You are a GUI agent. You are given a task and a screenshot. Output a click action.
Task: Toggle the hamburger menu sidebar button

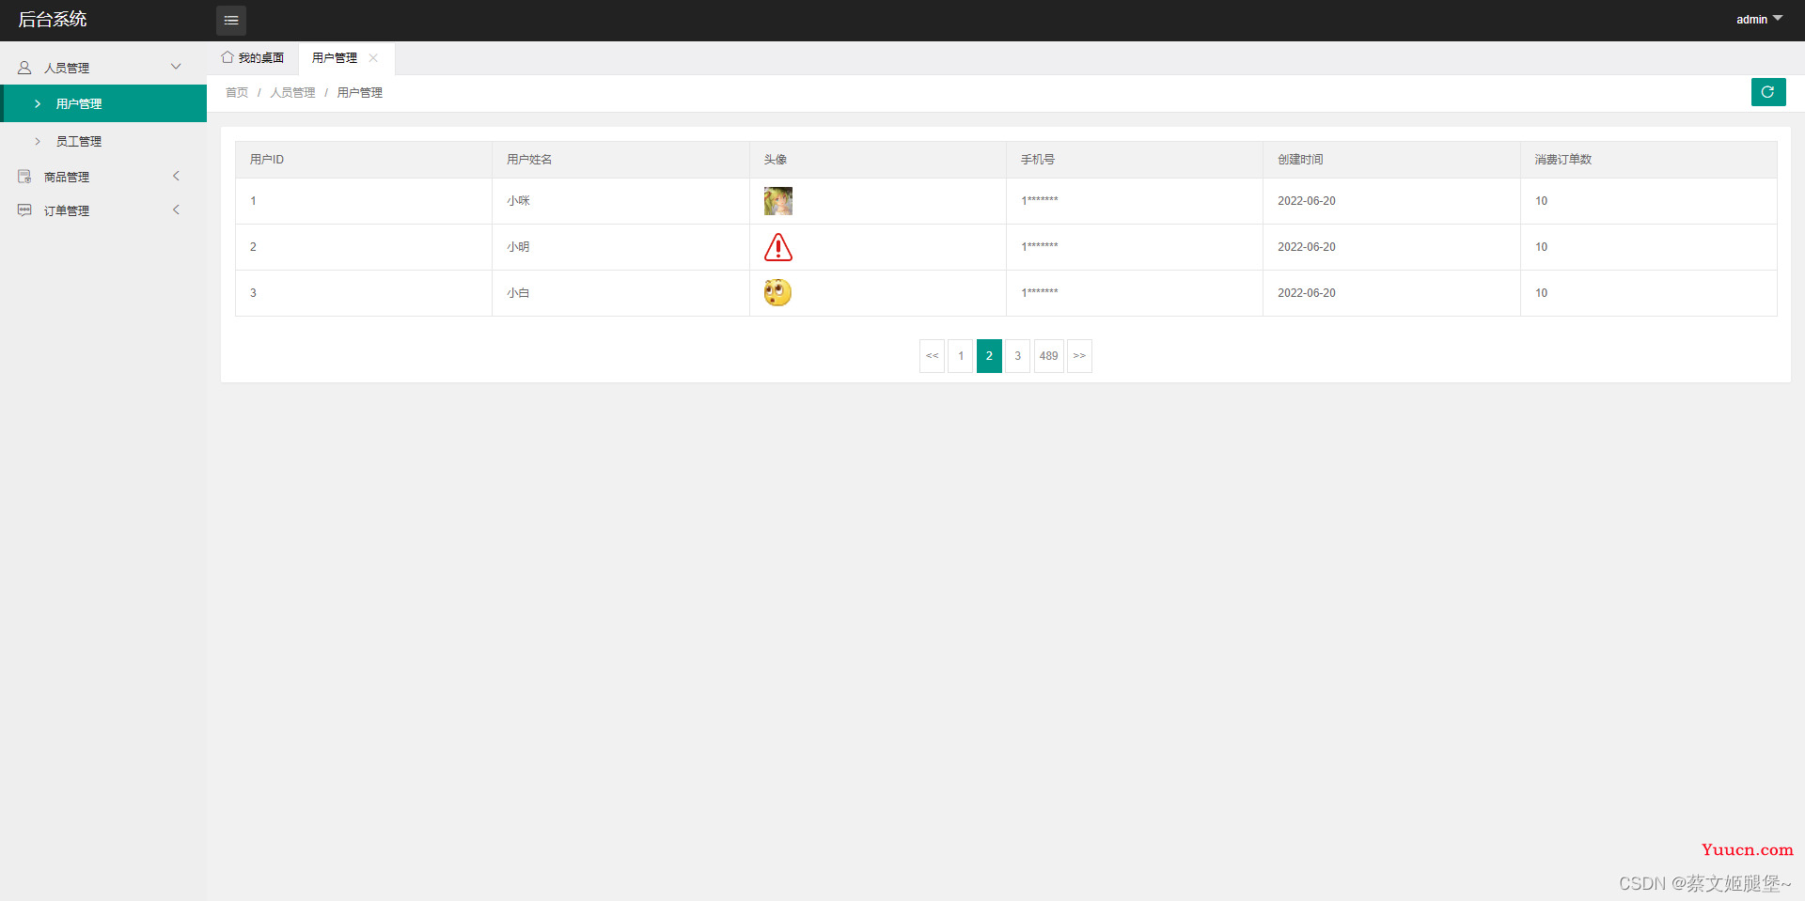[231, 20]
